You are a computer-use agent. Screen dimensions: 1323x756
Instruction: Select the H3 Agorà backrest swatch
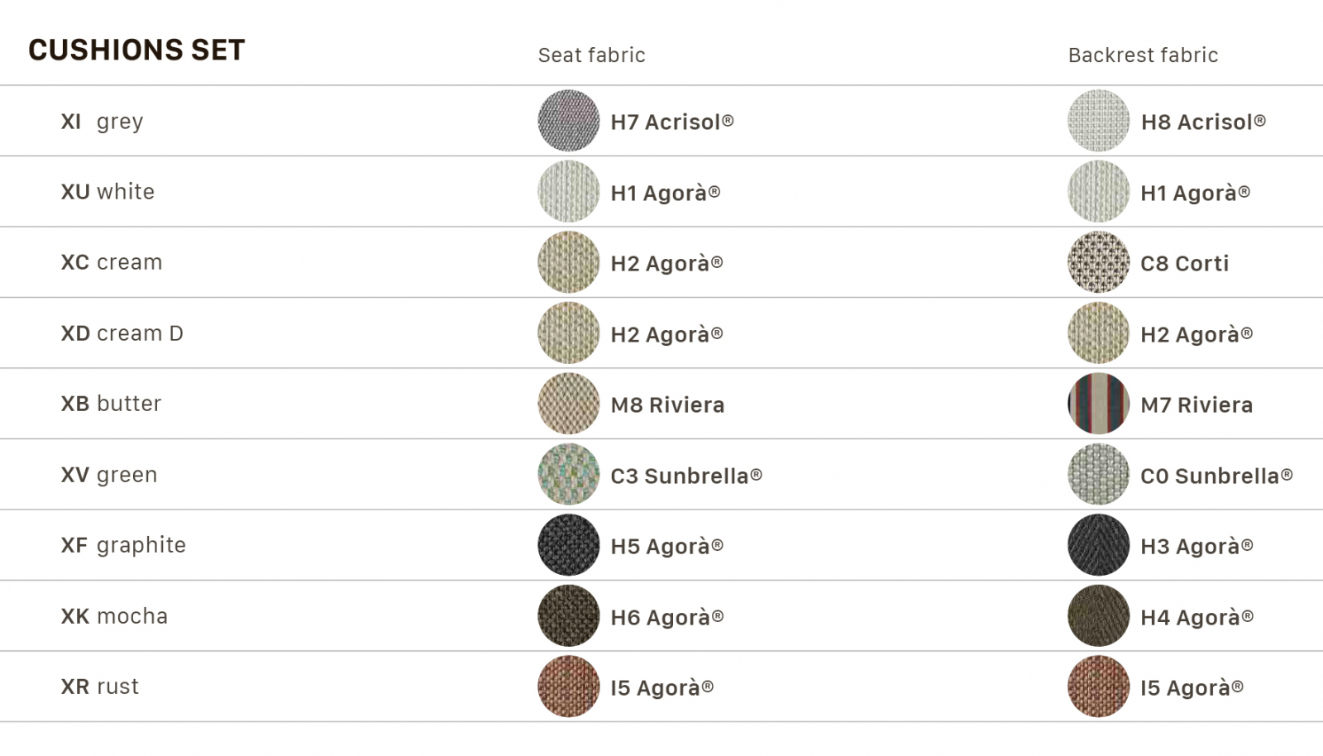1099,545
